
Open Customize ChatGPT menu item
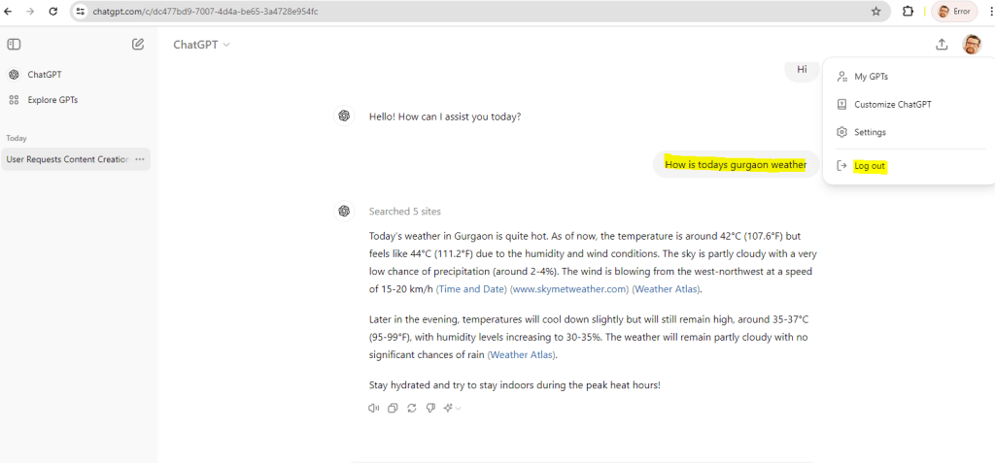pyautogui.click(x=892, y=104)
